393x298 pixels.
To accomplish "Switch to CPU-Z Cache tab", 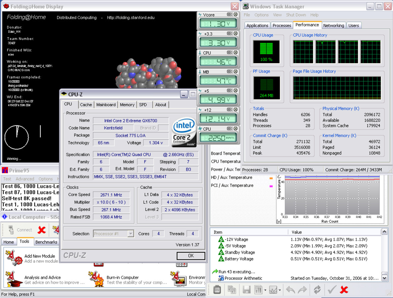I will (x=86, y=105).
